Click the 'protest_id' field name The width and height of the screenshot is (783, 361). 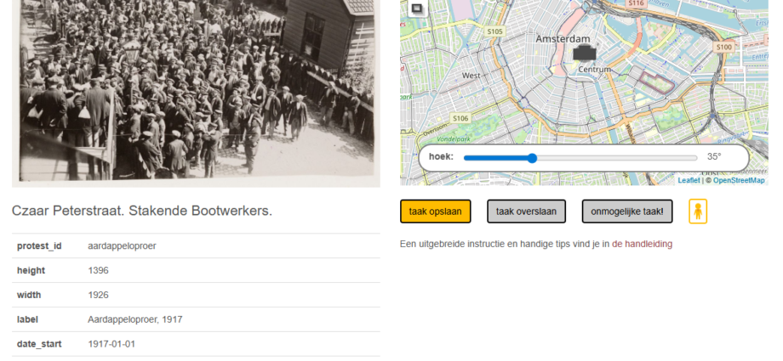click(39, 245)
